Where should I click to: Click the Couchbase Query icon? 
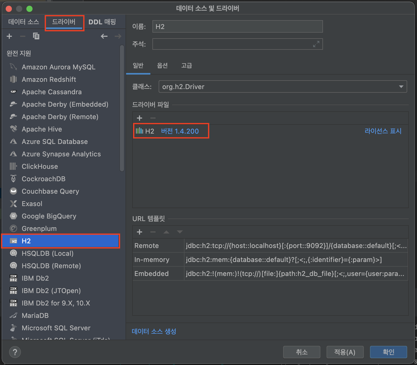[13, 191]
